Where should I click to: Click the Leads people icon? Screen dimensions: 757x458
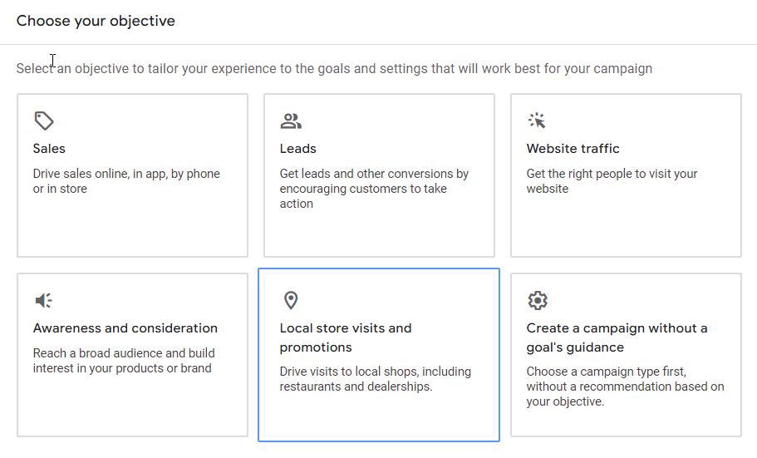tap(291, 121)
